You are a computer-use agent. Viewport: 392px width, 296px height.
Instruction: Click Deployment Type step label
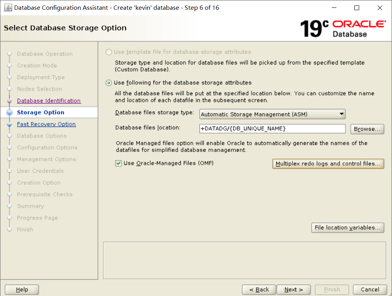coord(41,77)
